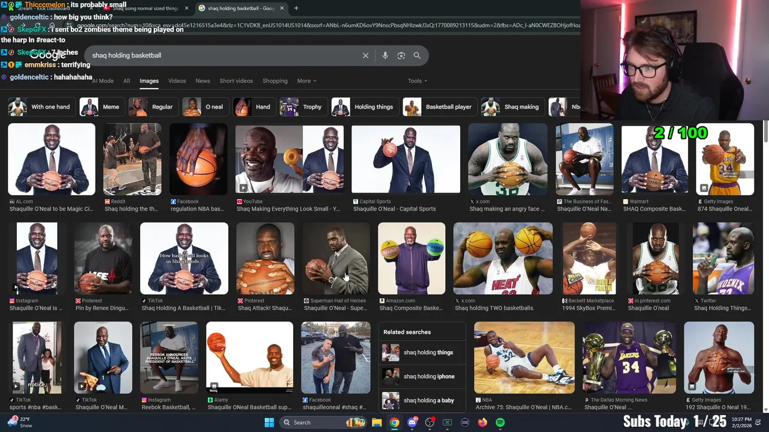
Task: Filter by the 'Regular' chip
Action: (153, 107)
